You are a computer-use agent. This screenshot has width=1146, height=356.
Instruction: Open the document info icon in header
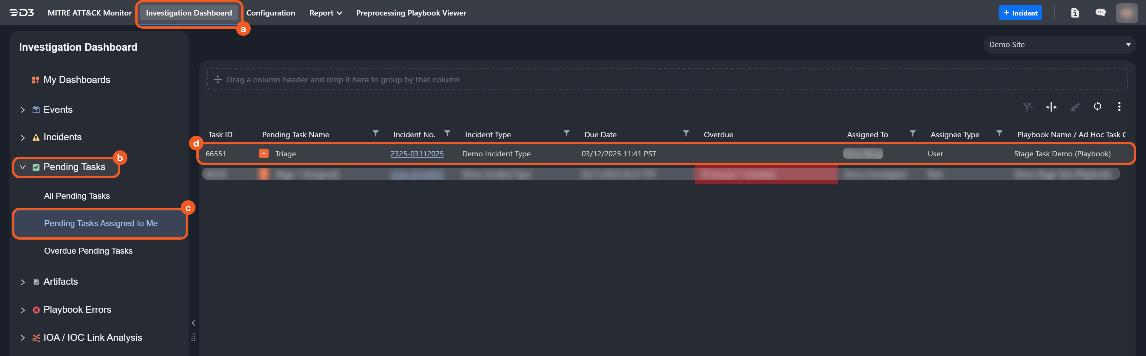1075,13
